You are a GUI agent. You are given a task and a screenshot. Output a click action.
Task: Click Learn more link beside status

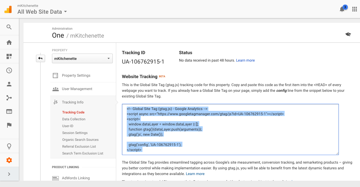(x=245, y=60)
